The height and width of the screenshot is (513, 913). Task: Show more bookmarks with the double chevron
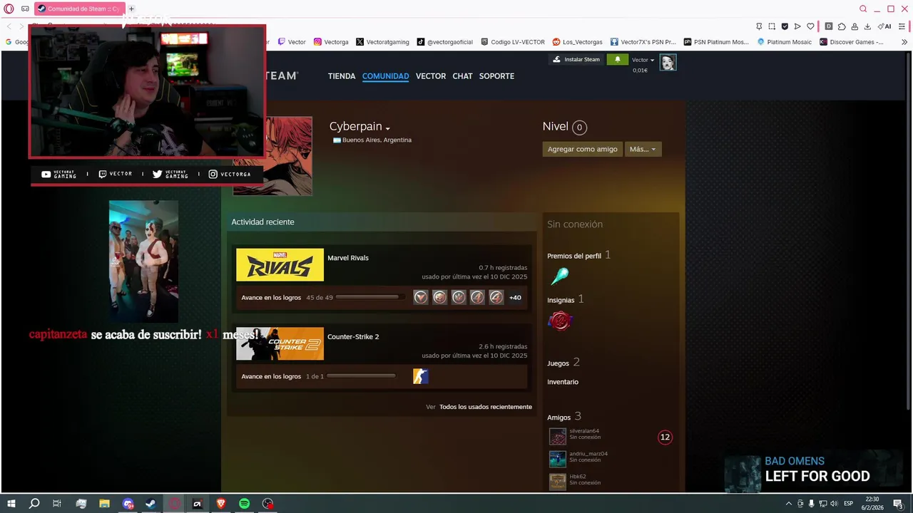904,42
